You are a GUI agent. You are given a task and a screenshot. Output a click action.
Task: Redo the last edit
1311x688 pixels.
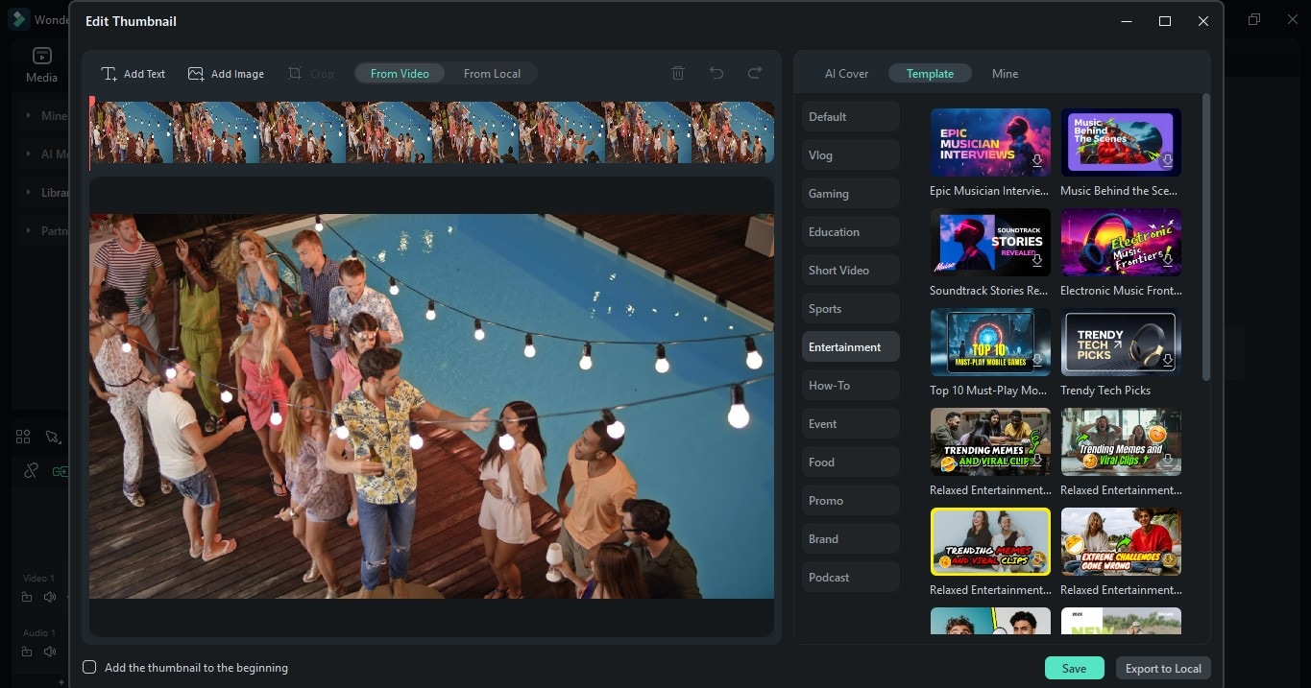pos(754,72)
